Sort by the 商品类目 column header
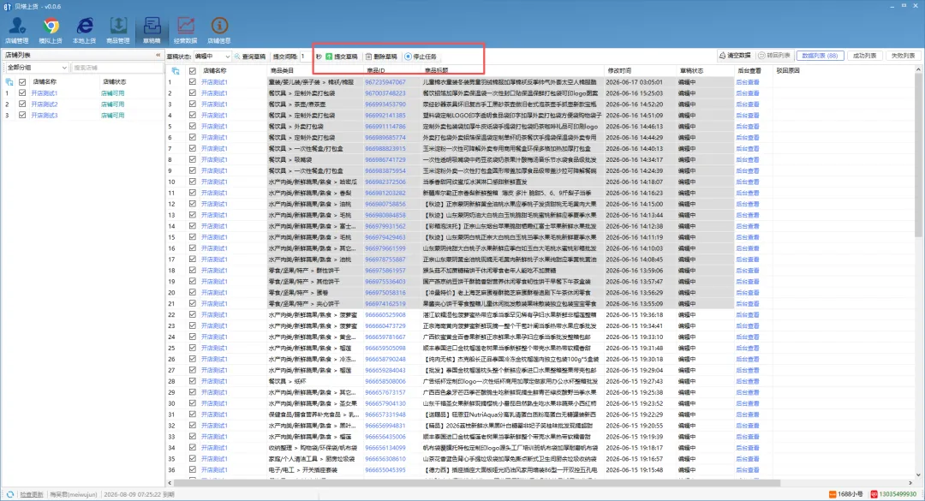Viewport: 925px width, 501px height. 282,71
